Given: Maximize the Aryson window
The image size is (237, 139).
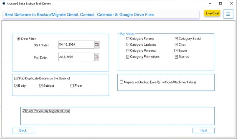Looking at the screenshot, I should click(x=220, y=3).
